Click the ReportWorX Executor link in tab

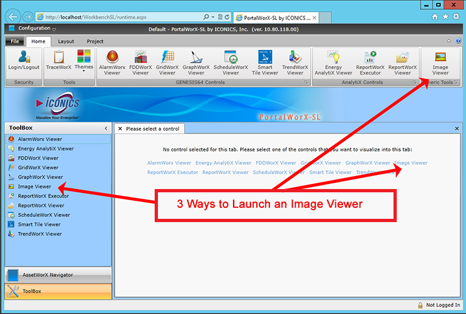click(x=172, y=172)
